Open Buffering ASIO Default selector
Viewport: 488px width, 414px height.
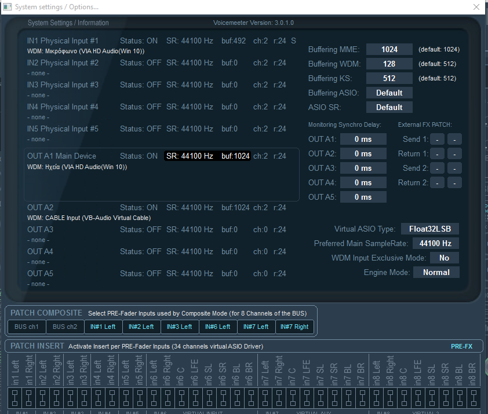point(389,93)
